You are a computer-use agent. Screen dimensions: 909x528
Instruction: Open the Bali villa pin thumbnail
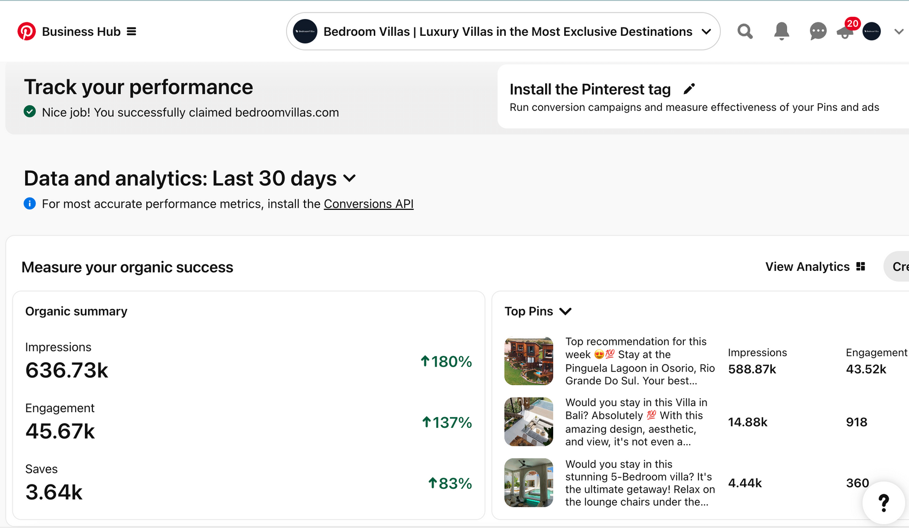pos(529,422)
